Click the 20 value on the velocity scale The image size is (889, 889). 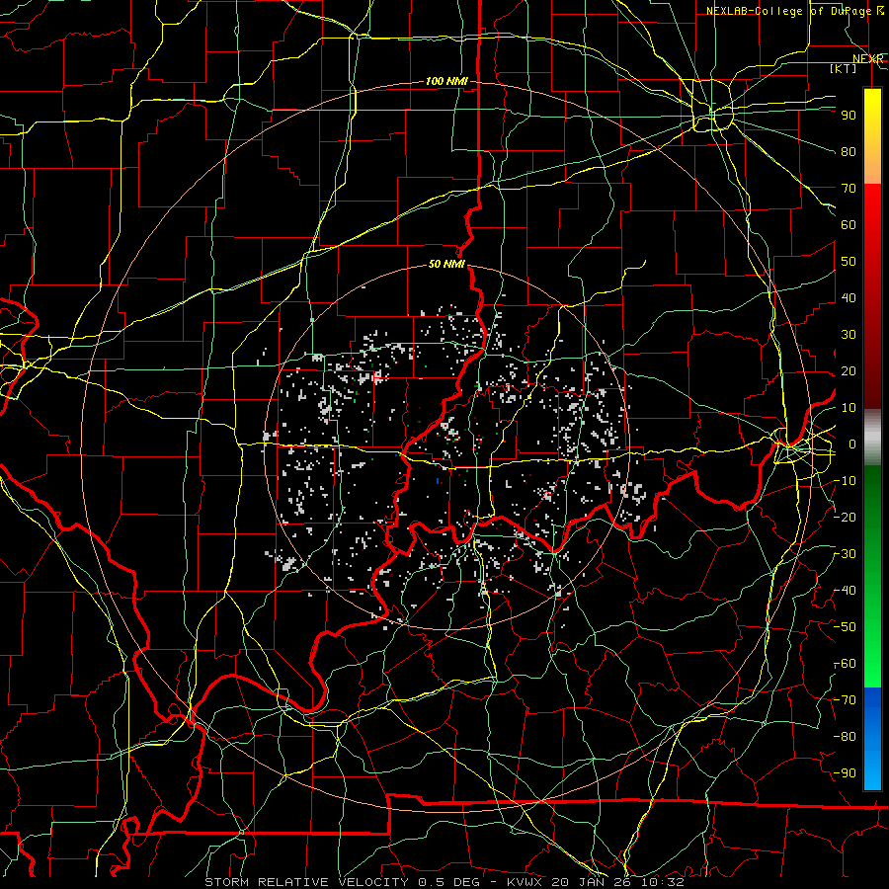click(849, 371)
